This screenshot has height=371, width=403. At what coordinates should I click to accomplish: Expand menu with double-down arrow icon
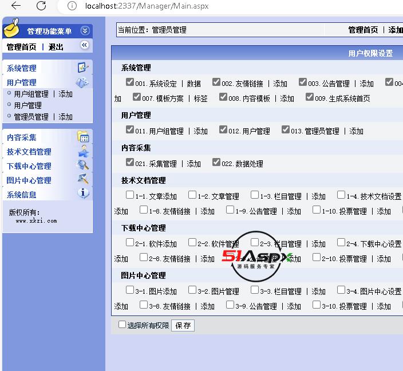coord(85,31)
